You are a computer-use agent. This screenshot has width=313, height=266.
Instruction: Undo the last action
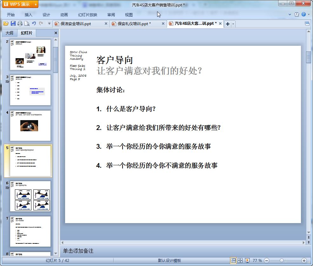[x=34, y=24]
